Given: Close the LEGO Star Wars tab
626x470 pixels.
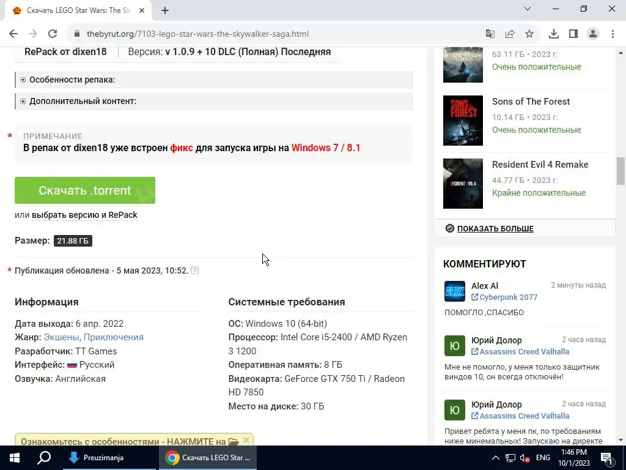Looking at the screenshot, I should (142, 11).
